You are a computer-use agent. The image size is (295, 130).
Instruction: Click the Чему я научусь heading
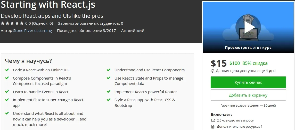[x=28, y=61]
